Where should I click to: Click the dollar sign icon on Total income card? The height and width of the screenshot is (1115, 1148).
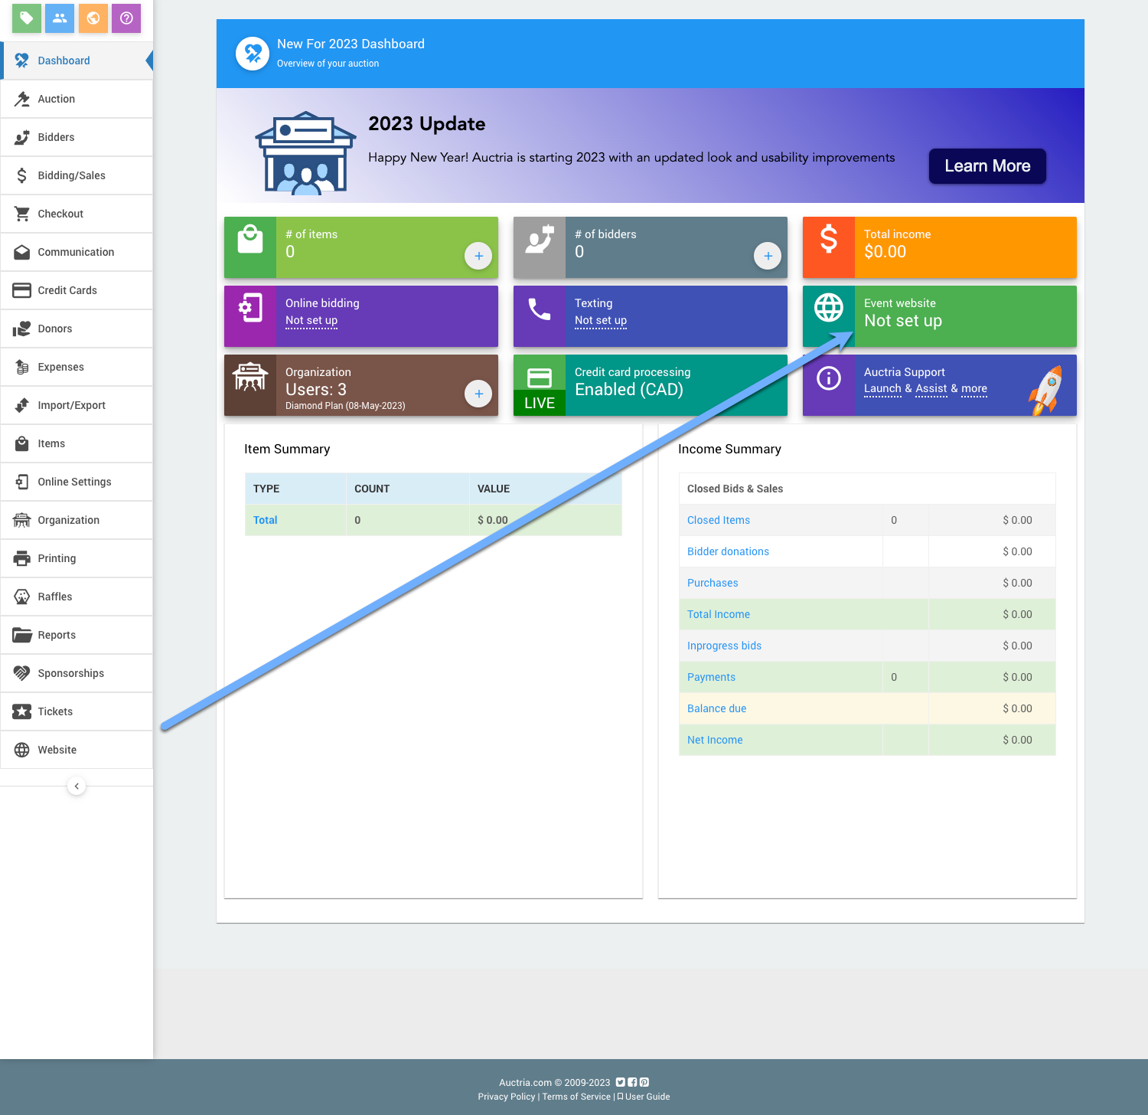coord(828,240)
